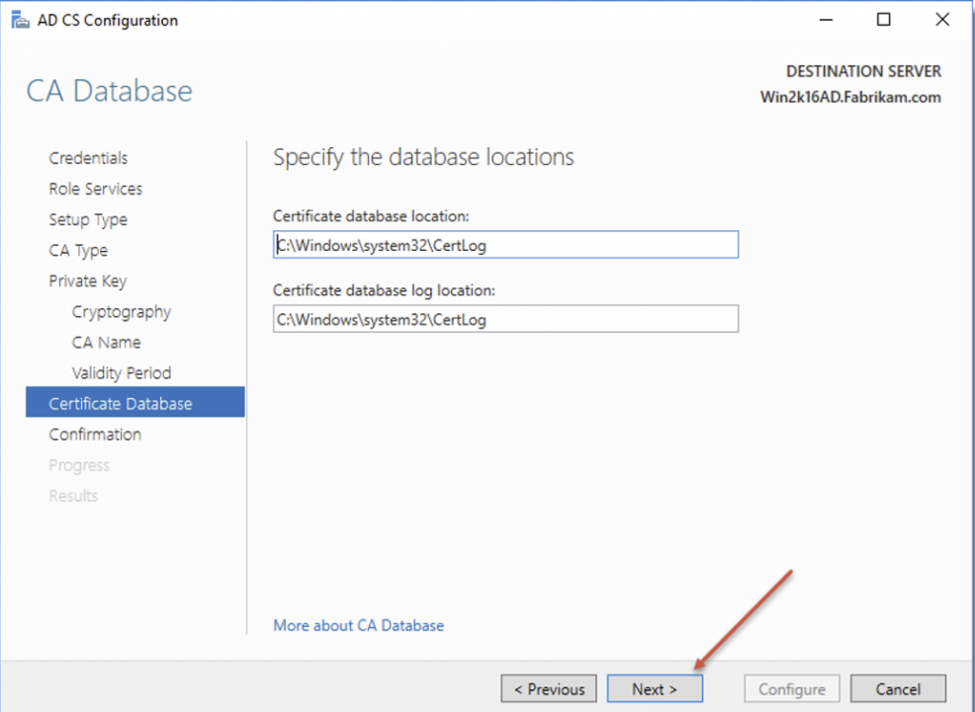Select the Private Key step
This screenshot has height=712, width=975.
88,281
